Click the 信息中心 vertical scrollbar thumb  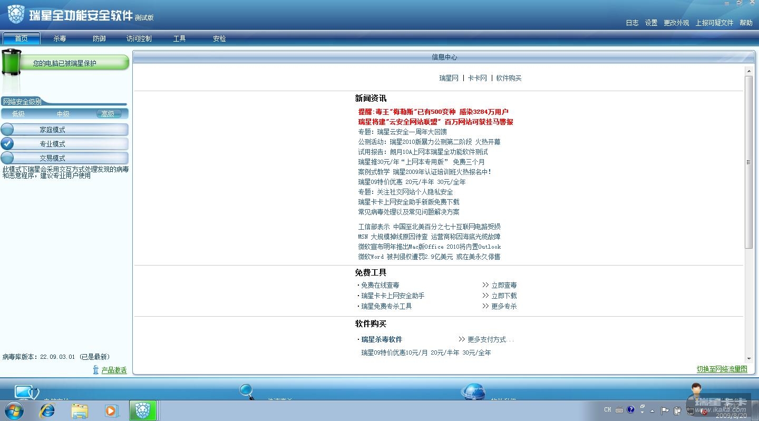(748, 162)
